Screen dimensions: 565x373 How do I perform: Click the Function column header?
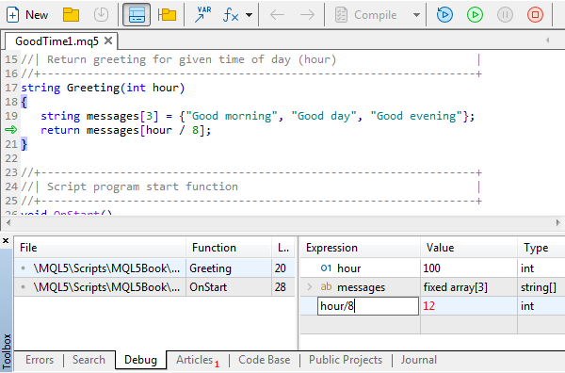point(229,248)
